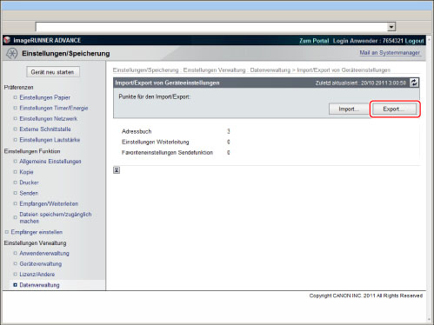Click the Import... button
434x325 pixels.
[x=349, y=109]
